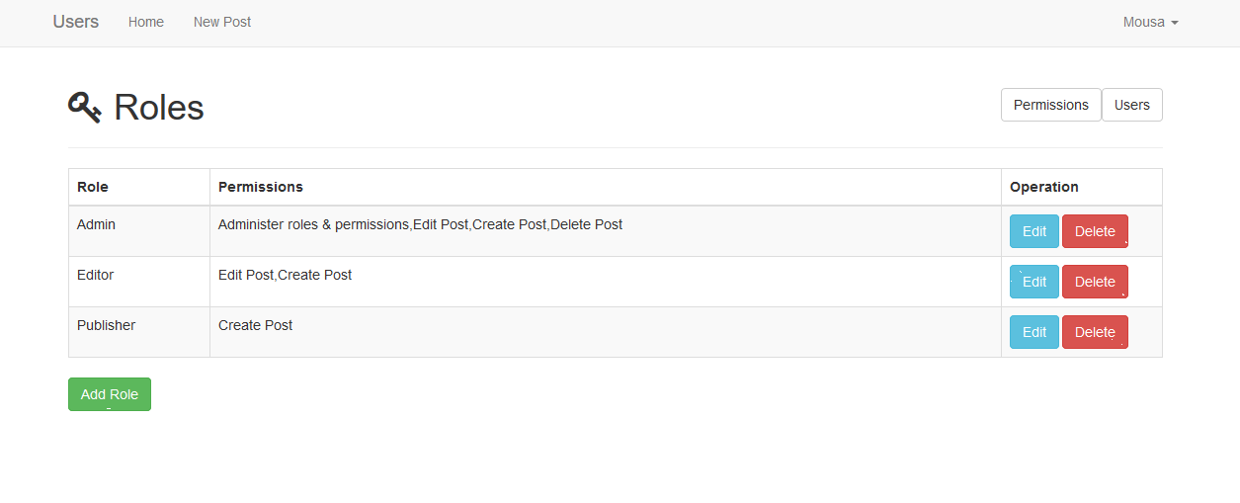Click the key icon beside Roles heading

[85, 107]
